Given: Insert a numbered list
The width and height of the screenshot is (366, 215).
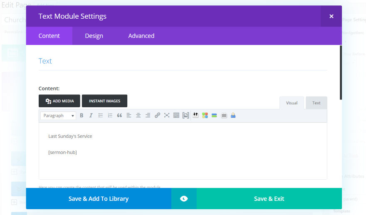Looking at the screenshot, I should pyautogui.click(x=110, y=116).
